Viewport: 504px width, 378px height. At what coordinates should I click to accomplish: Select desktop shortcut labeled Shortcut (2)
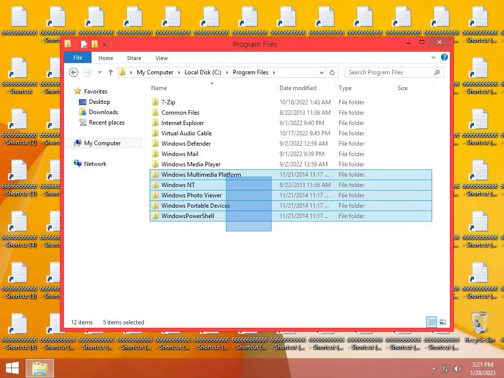[19, 127]
